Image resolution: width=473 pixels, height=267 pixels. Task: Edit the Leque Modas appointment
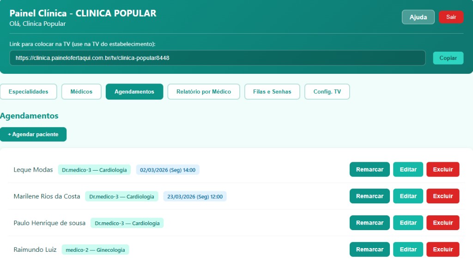click(x=408, y=170)
